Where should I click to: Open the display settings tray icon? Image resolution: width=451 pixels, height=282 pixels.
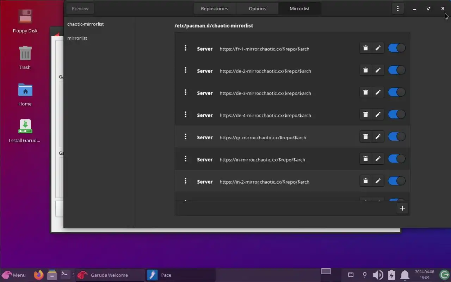(351, 275)
